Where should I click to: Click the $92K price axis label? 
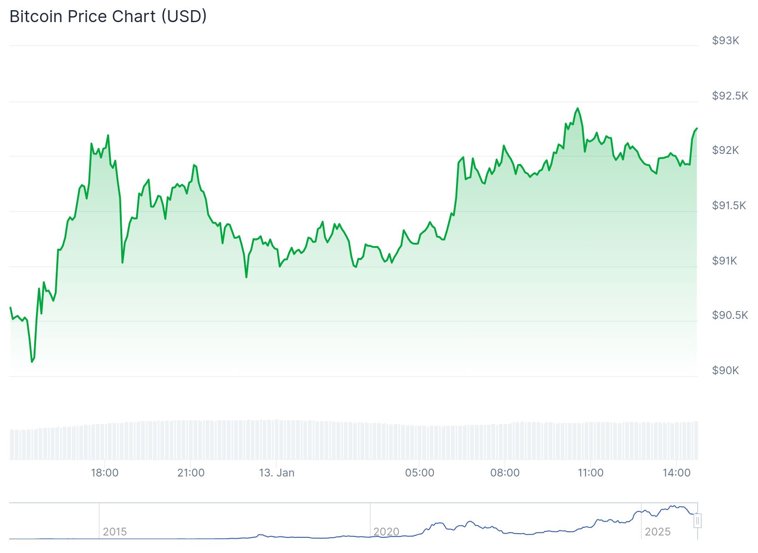pyautogui.click(x=725, y=150)
